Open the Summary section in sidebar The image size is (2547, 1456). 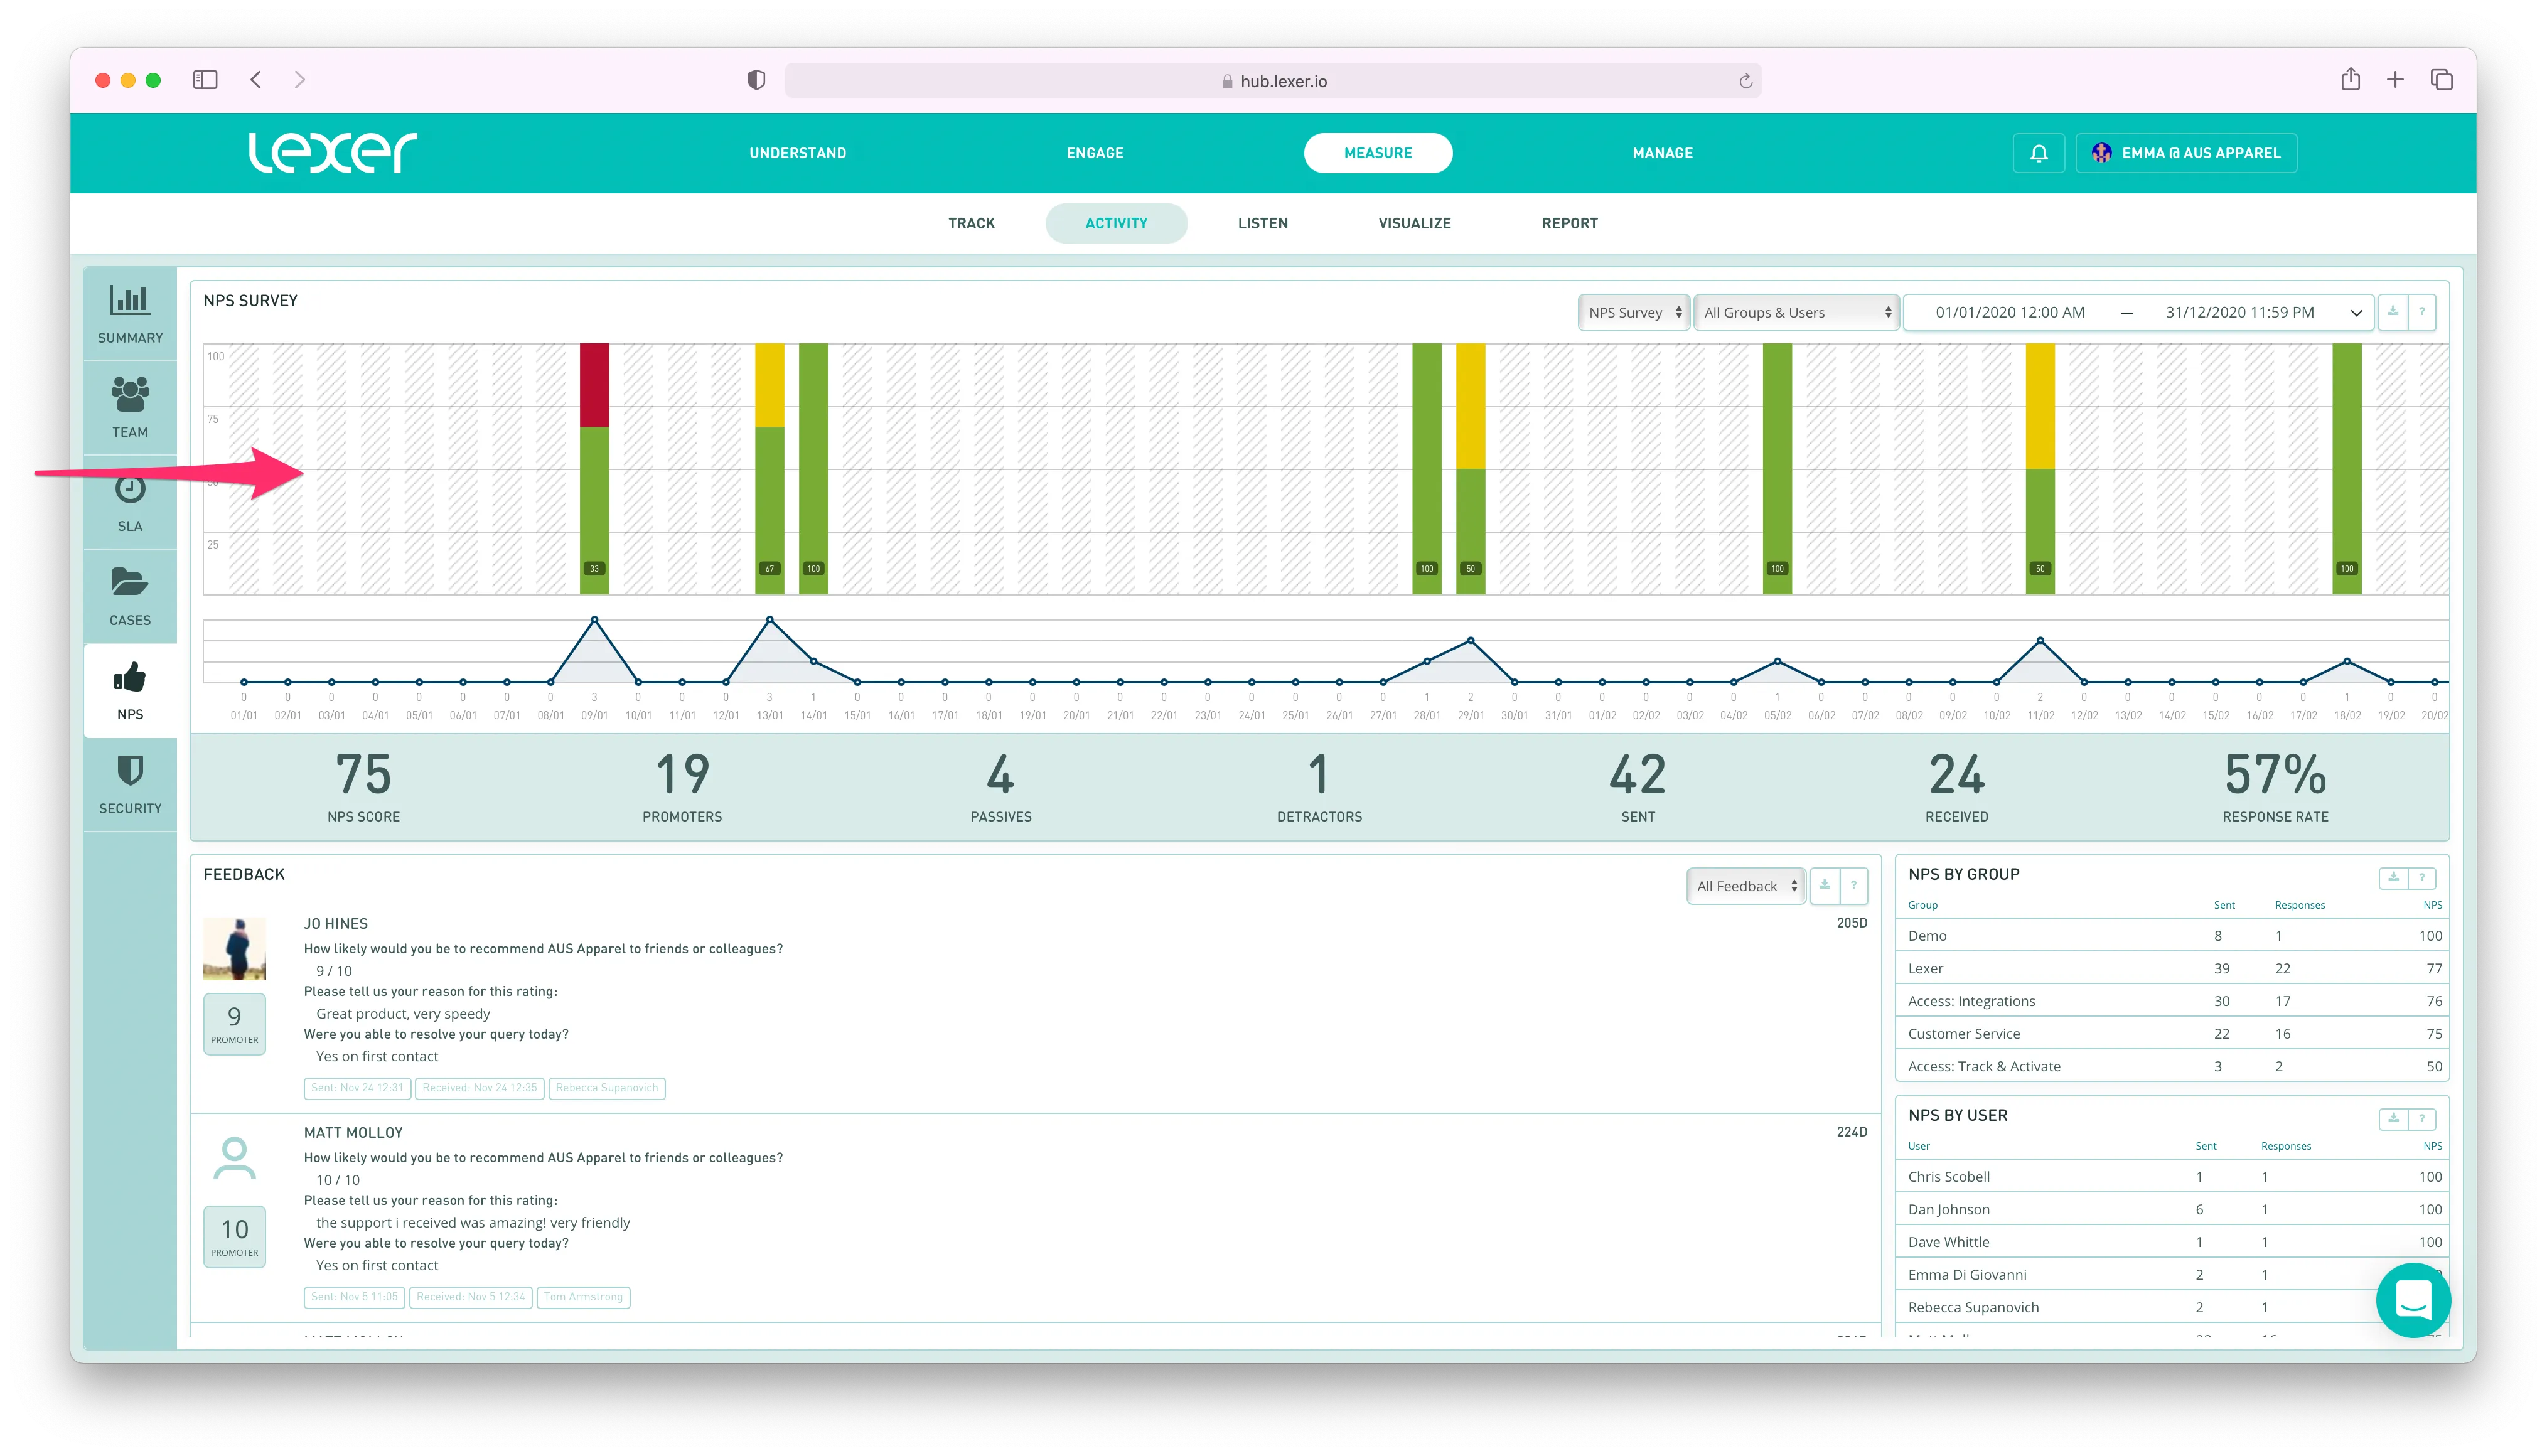pos(130,313)
